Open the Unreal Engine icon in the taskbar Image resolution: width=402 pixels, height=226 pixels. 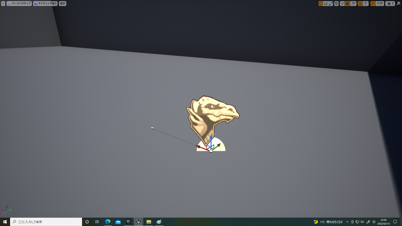click(138, 221)
